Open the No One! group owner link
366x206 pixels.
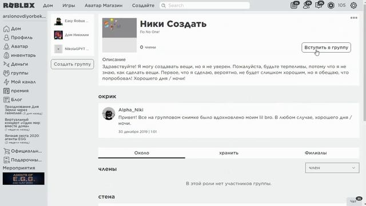152,32
